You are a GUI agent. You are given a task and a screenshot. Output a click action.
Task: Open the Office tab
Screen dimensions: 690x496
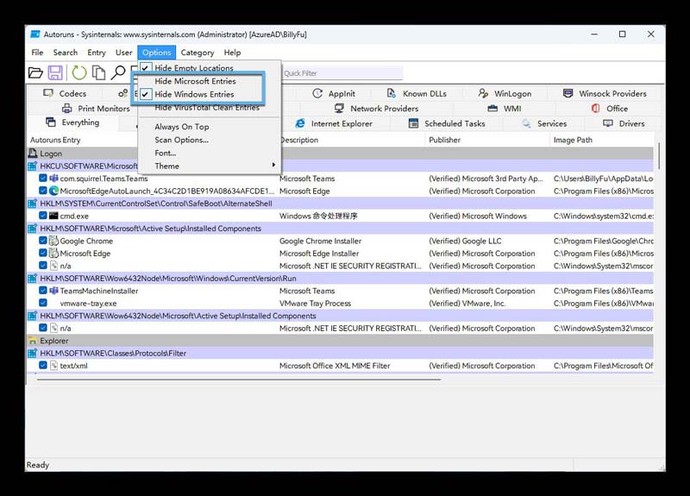pyautogui.click(x=610, y=109)
